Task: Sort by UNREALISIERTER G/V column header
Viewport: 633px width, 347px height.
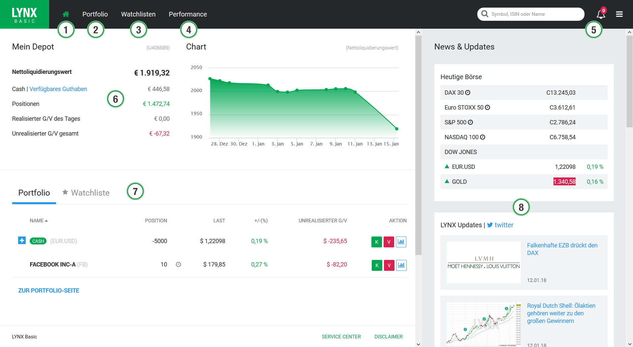Action: pyautogui.click(x=323, y=221)
